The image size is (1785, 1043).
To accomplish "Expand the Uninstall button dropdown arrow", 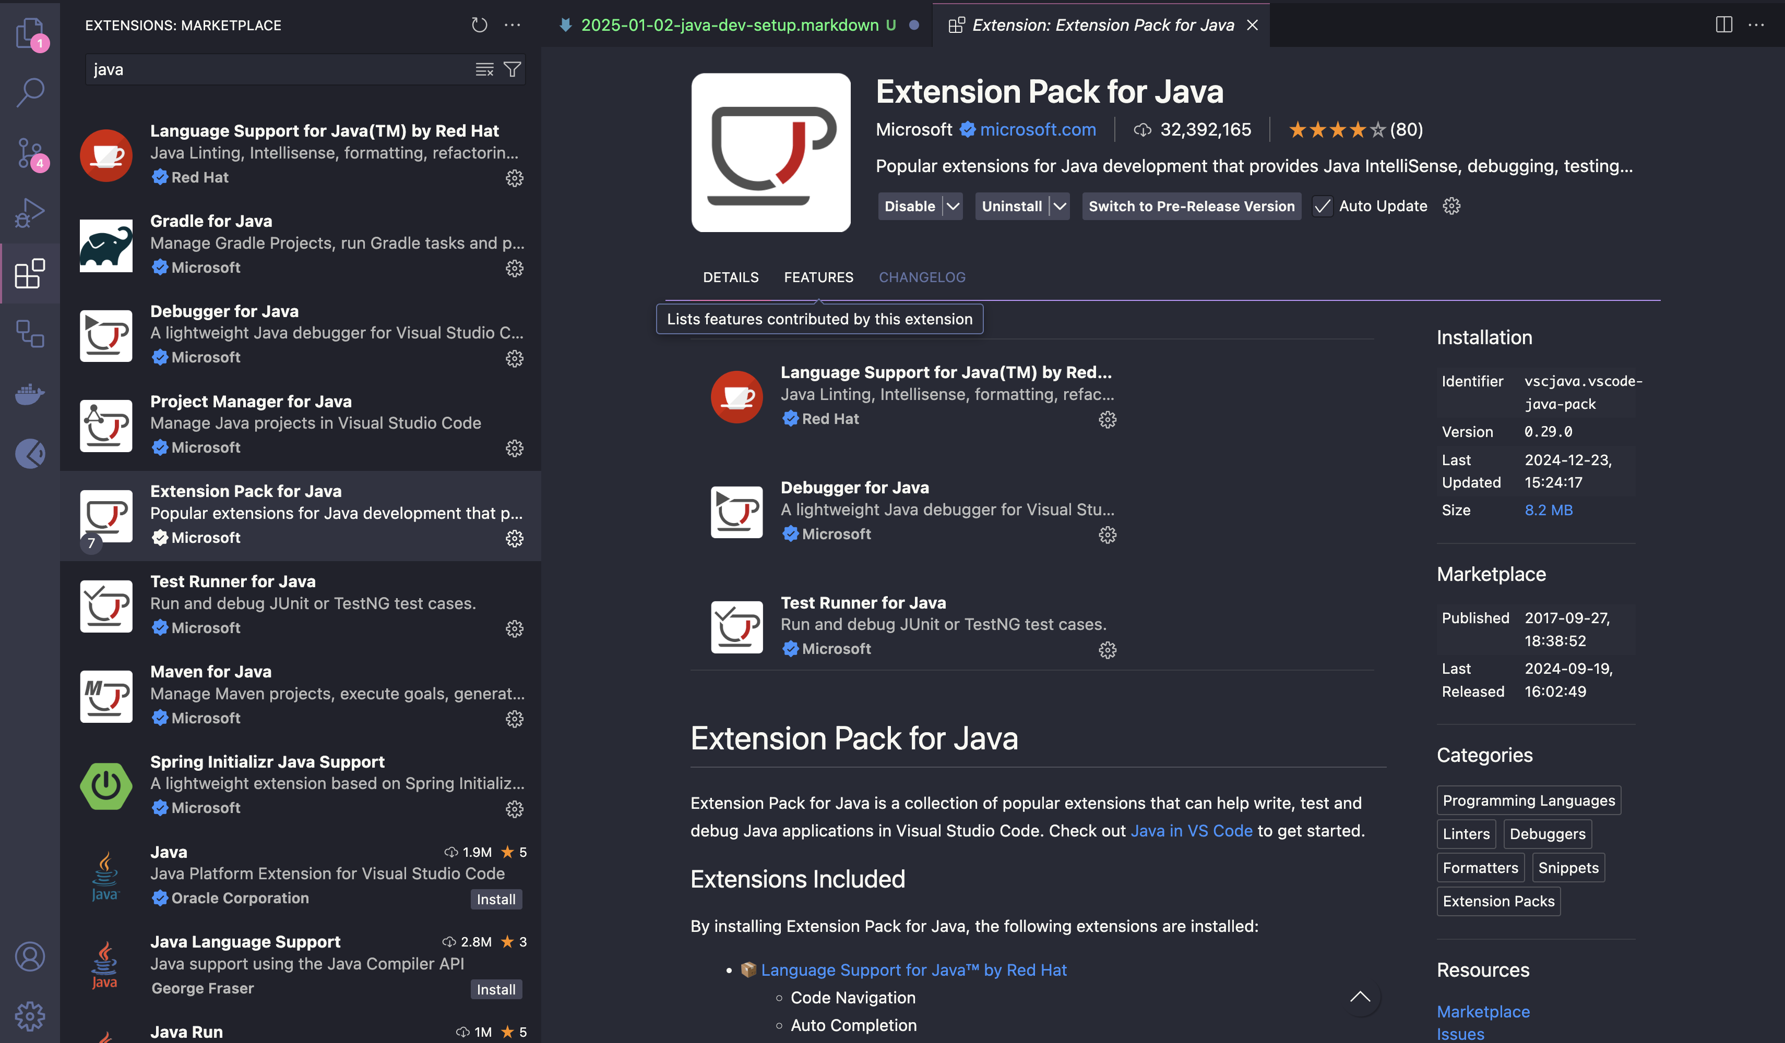I will pyautogui.click(x=1060, y=206).
